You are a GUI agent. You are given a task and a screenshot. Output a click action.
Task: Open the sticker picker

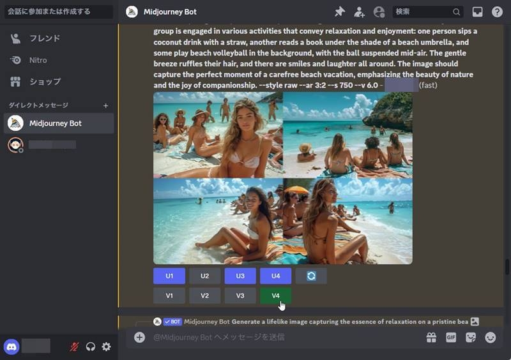click(471, 337)
